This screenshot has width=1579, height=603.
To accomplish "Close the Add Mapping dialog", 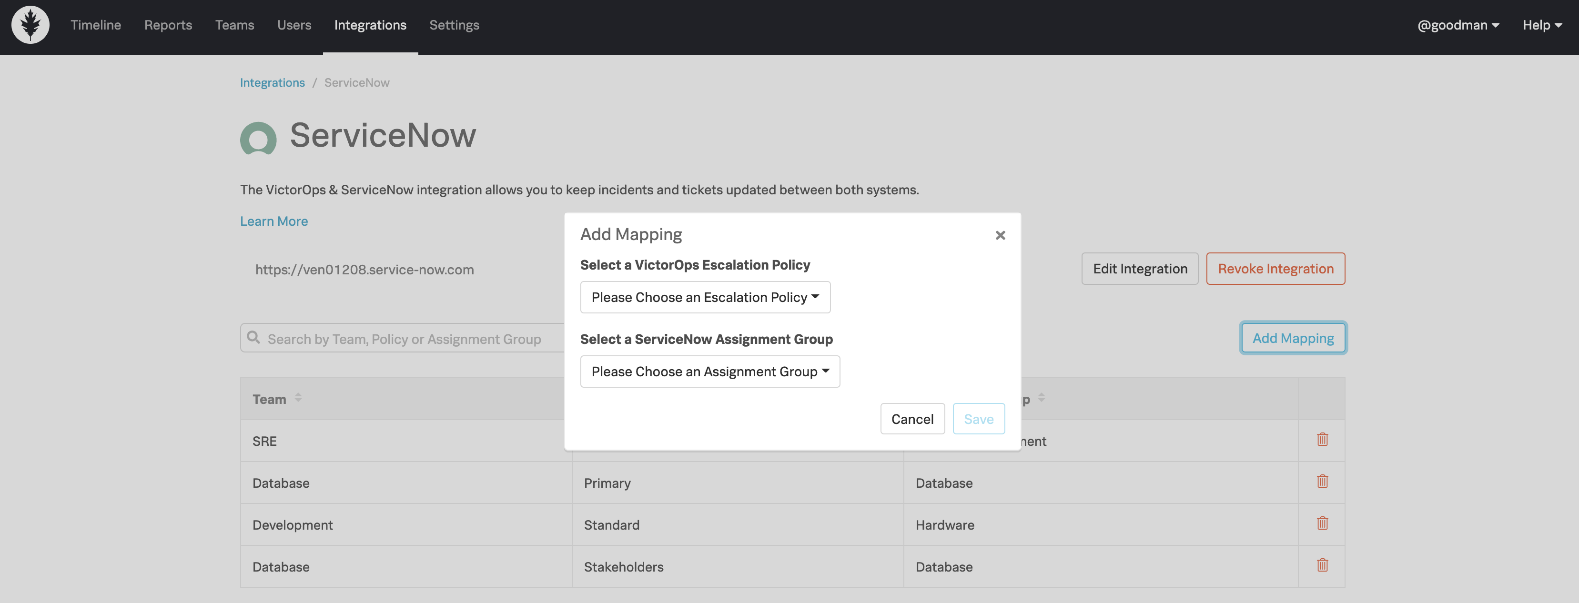I will point(1000,235).
